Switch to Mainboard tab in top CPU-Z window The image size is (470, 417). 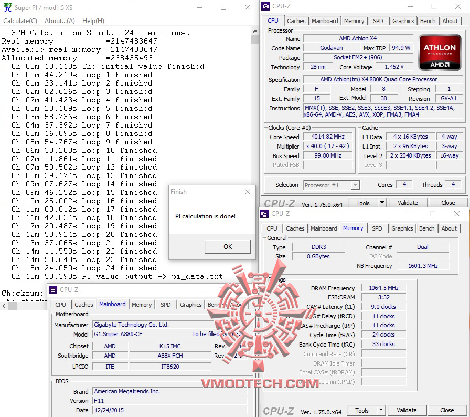[325, 21]
